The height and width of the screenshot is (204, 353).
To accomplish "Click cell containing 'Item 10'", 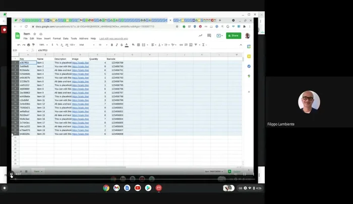I will (45, 96).
